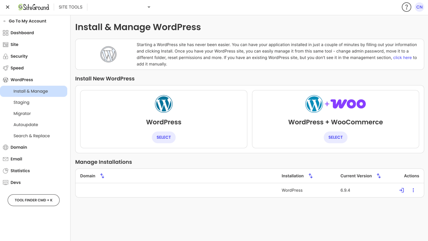Image resolution: width=428 pixels, height=241 pixels.
Task: Click the SITE TOOLS header label
Action: [70, 7]
